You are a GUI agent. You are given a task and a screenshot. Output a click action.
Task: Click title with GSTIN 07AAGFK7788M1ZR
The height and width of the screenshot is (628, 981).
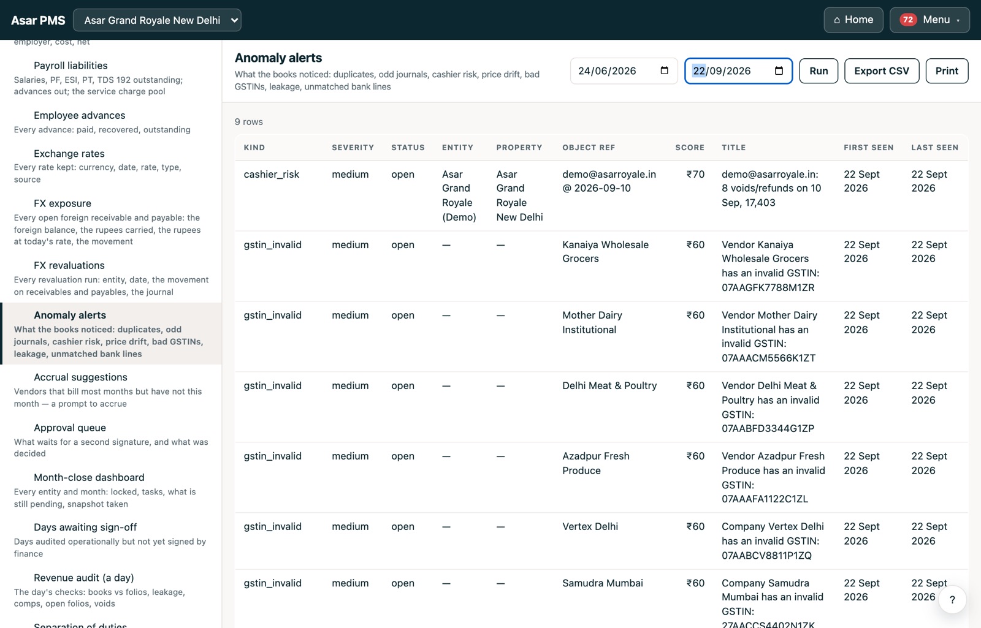(771, 266)
